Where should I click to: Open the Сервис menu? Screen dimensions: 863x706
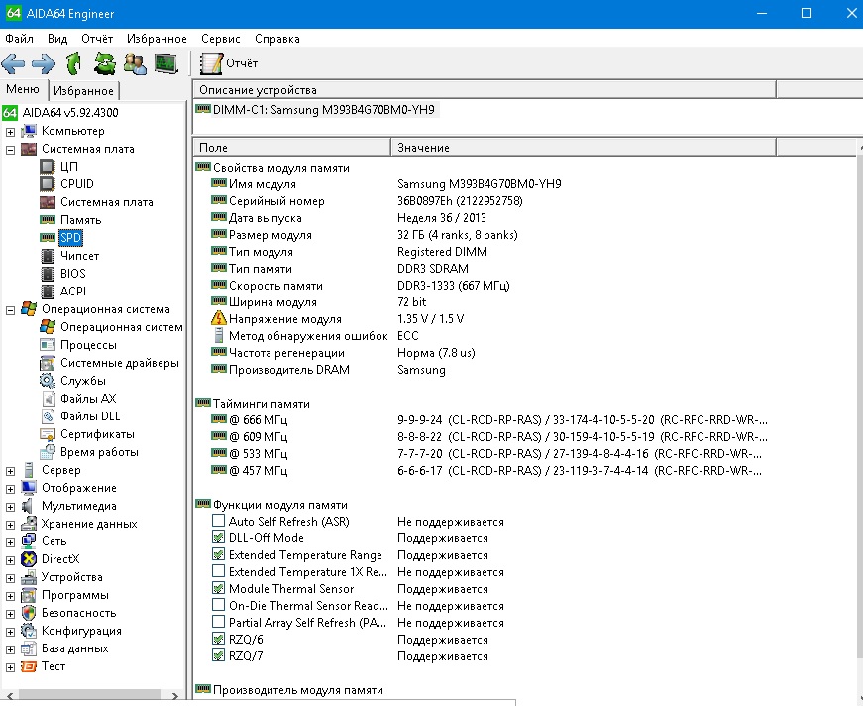(x=220, y=39)
